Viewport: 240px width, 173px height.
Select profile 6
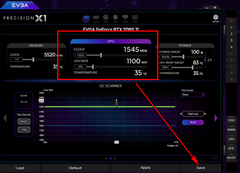tap(232, 60)
